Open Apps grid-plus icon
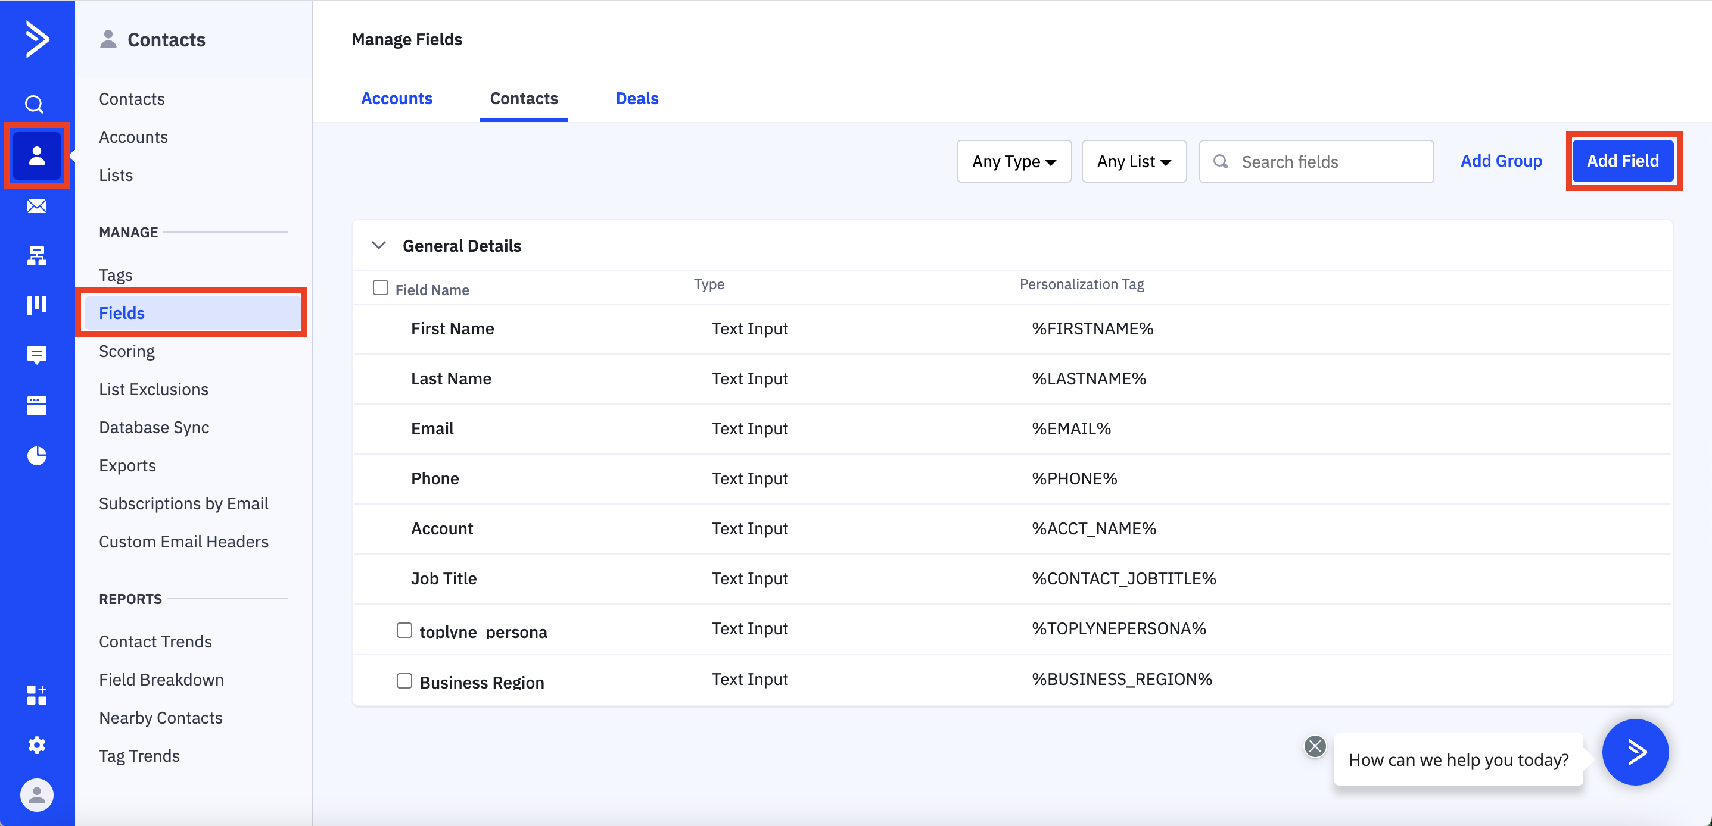1712x826 pixels. (x=36, y=695)
